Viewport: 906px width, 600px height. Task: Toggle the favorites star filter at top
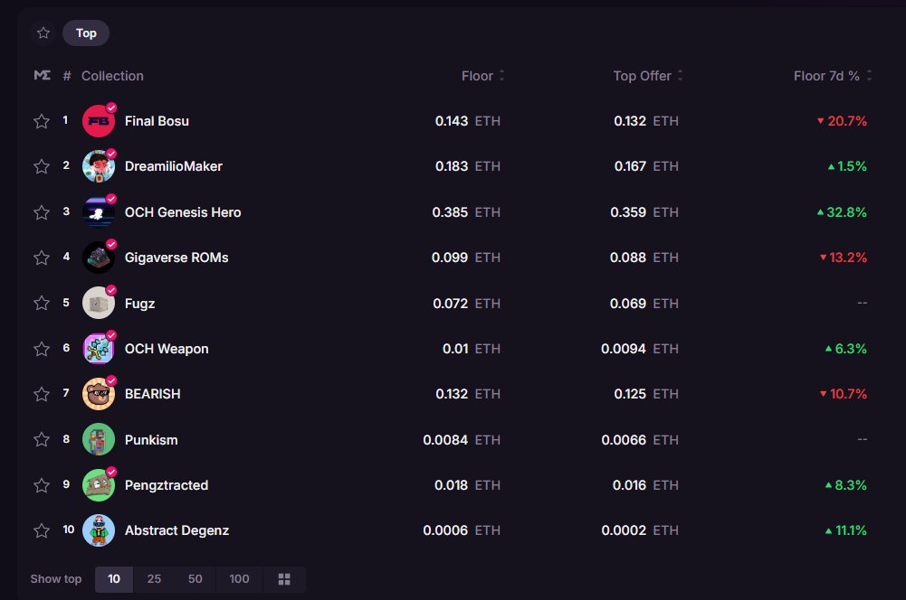click(x=42, y=32)
